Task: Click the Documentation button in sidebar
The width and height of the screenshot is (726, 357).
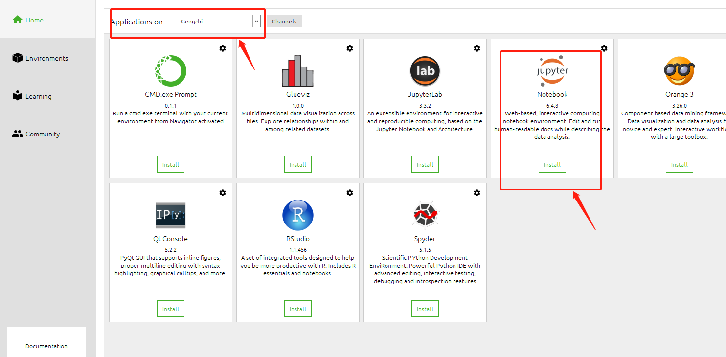Action: 46,346
